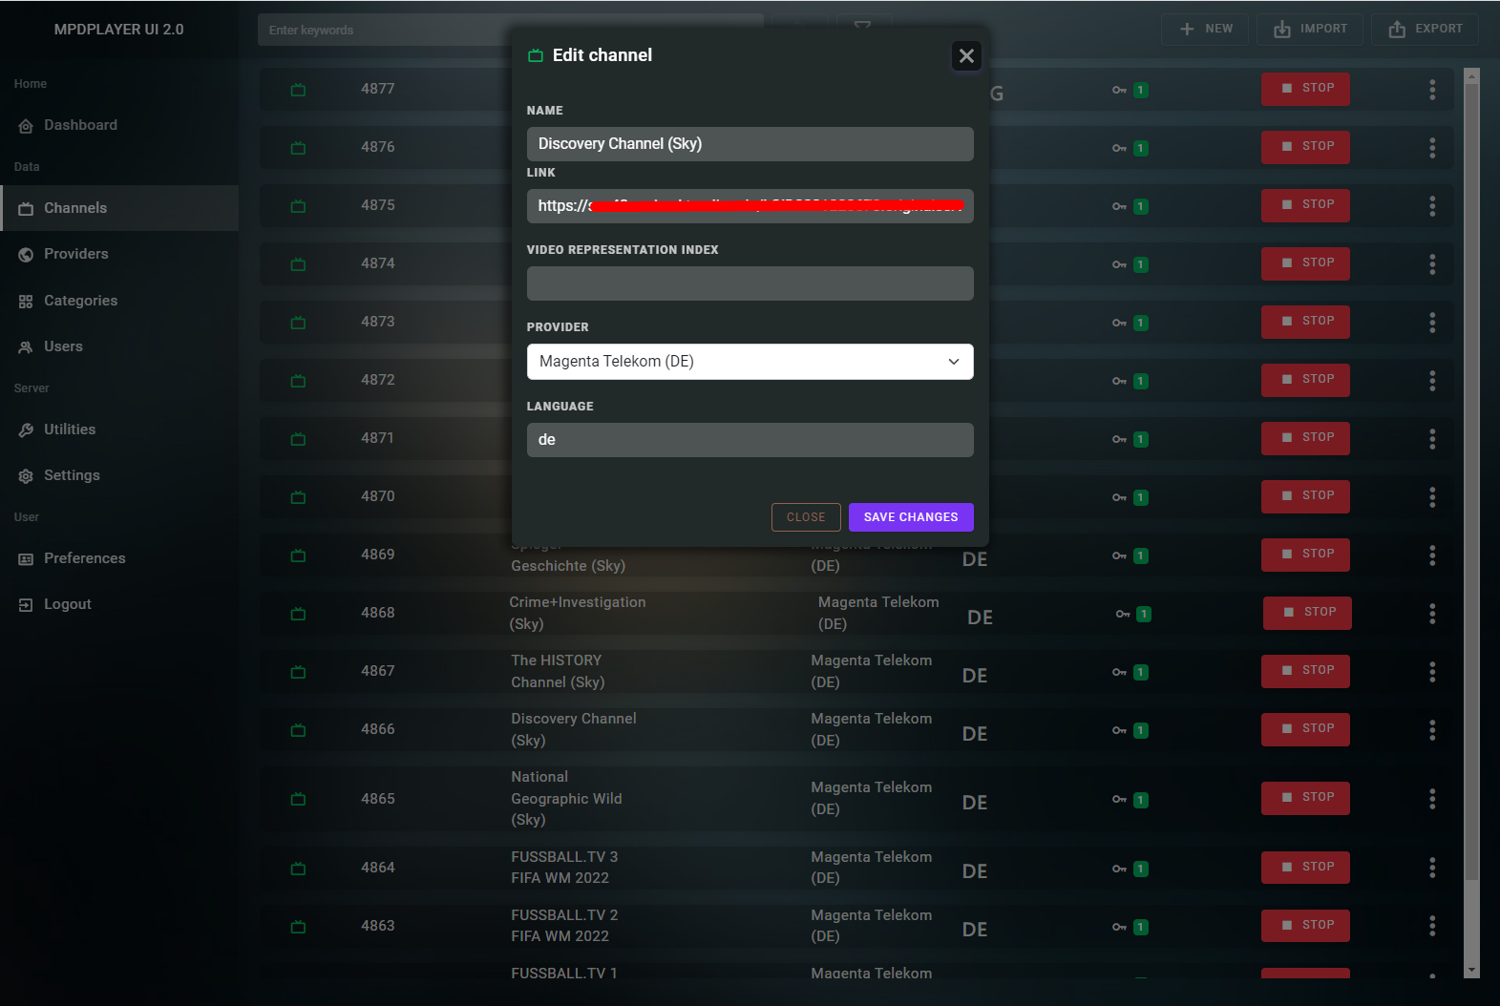Open three-dot menu for channel 4863
Screen dimensions: 1500x1006
1431,926
